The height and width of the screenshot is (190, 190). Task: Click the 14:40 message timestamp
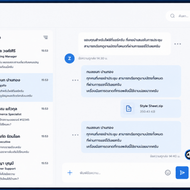point(165,156)
